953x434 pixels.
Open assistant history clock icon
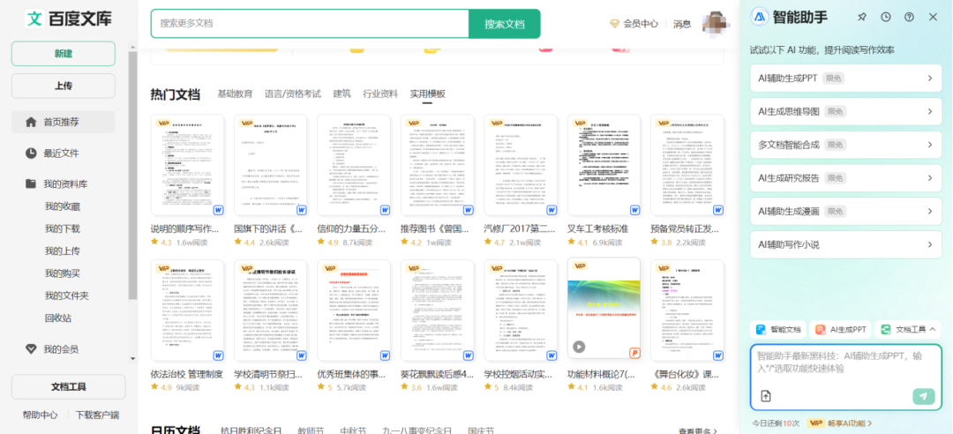tap(886, 17)
